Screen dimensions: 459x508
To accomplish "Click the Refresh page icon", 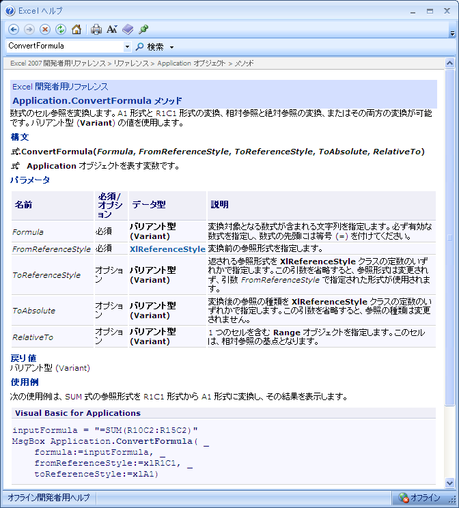I will [x=60, y=29].
